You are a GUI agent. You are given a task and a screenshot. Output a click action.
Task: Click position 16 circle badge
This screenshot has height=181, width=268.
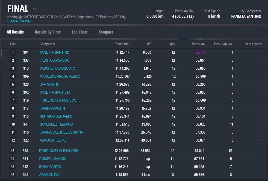click(x=13, y=175)
